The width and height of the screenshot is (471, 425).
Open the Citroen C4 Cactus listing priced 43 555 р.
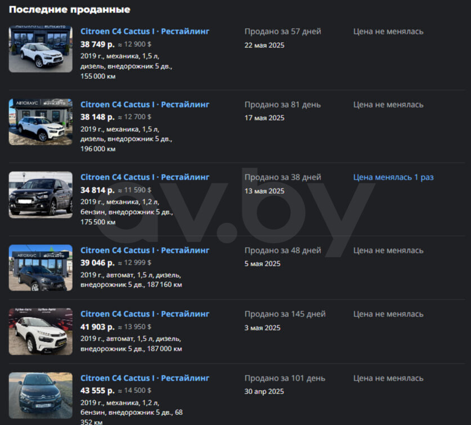pyautogui.click(x=145, y=378)
